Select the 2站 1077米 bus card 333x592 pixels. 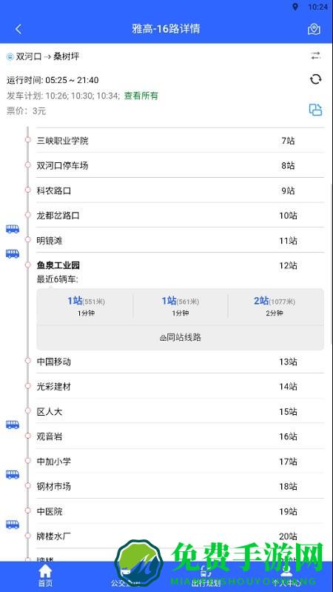coord(274,306)
